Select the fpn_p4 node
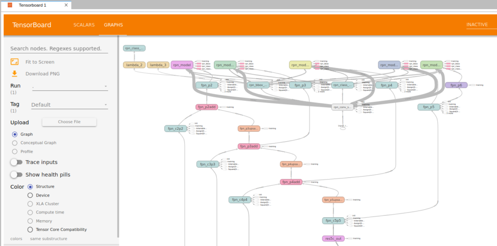Image resolution: width=497 pixels, height=246 pixels. pyautogui.click(x=386, y=85)
